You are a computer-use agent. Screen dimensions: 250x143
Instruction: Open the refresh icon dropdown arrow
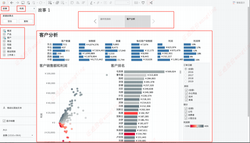coord(44,3)
